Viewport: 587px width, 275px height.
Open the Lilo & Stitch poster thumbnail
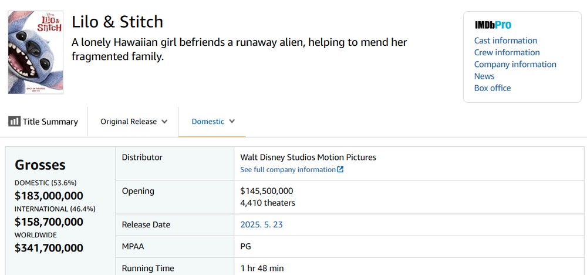[36, 52]
